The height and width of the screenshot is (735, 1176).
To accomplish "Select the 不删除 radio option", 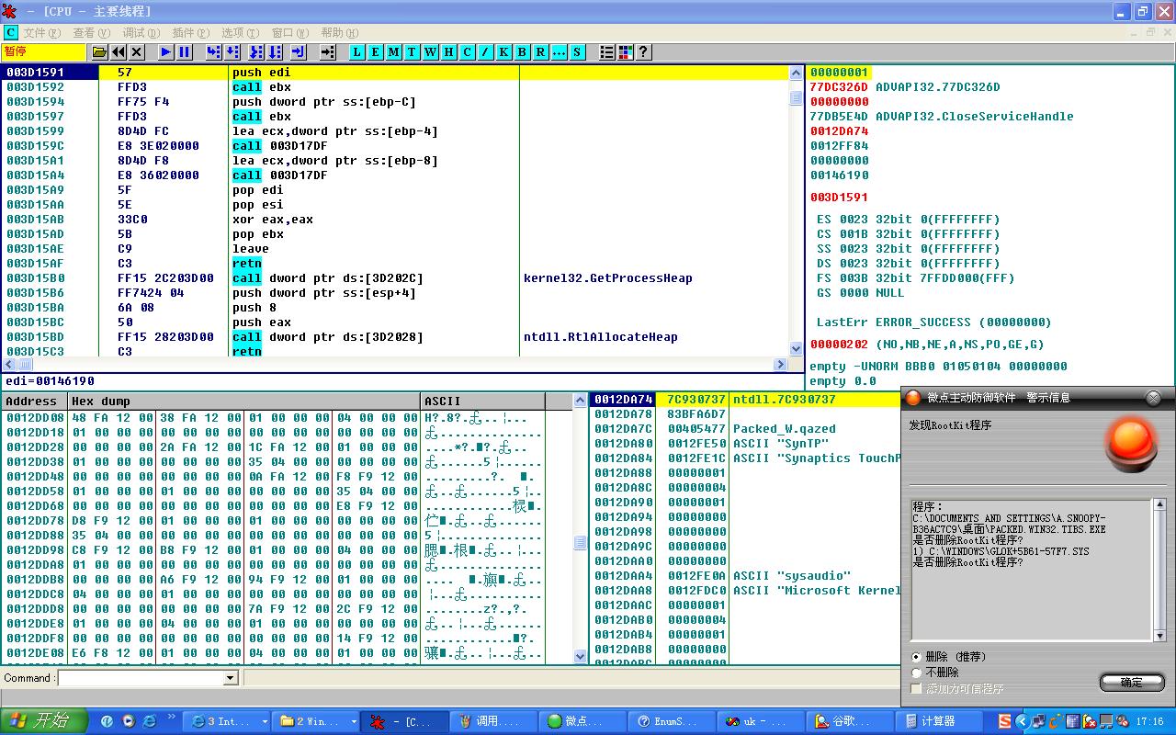I will pos(917,673).
